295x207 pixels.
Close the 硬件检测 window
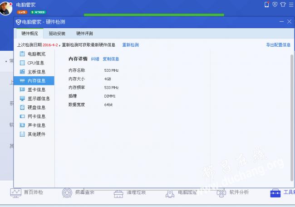[290, 22]
